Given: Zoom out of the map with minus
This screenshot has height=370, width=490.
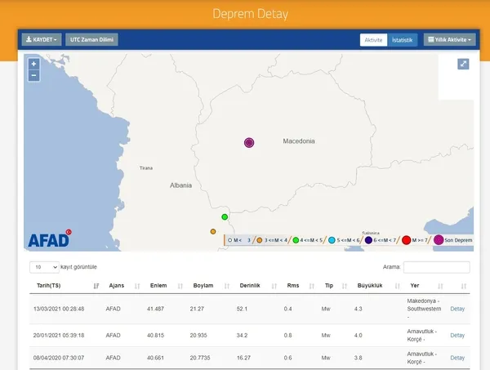Looking at the screenshot, I should (x=33, y=75).
